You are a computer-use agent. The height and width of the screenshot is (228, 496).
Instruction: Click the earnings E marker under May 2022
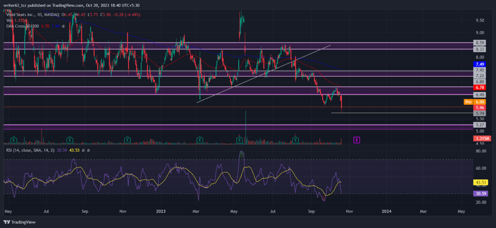14,140
